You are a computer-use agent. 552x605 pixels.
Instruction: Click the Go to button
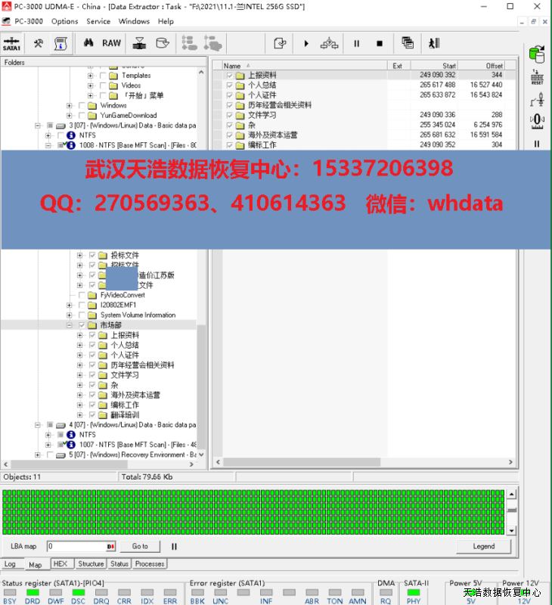[140, 546]
